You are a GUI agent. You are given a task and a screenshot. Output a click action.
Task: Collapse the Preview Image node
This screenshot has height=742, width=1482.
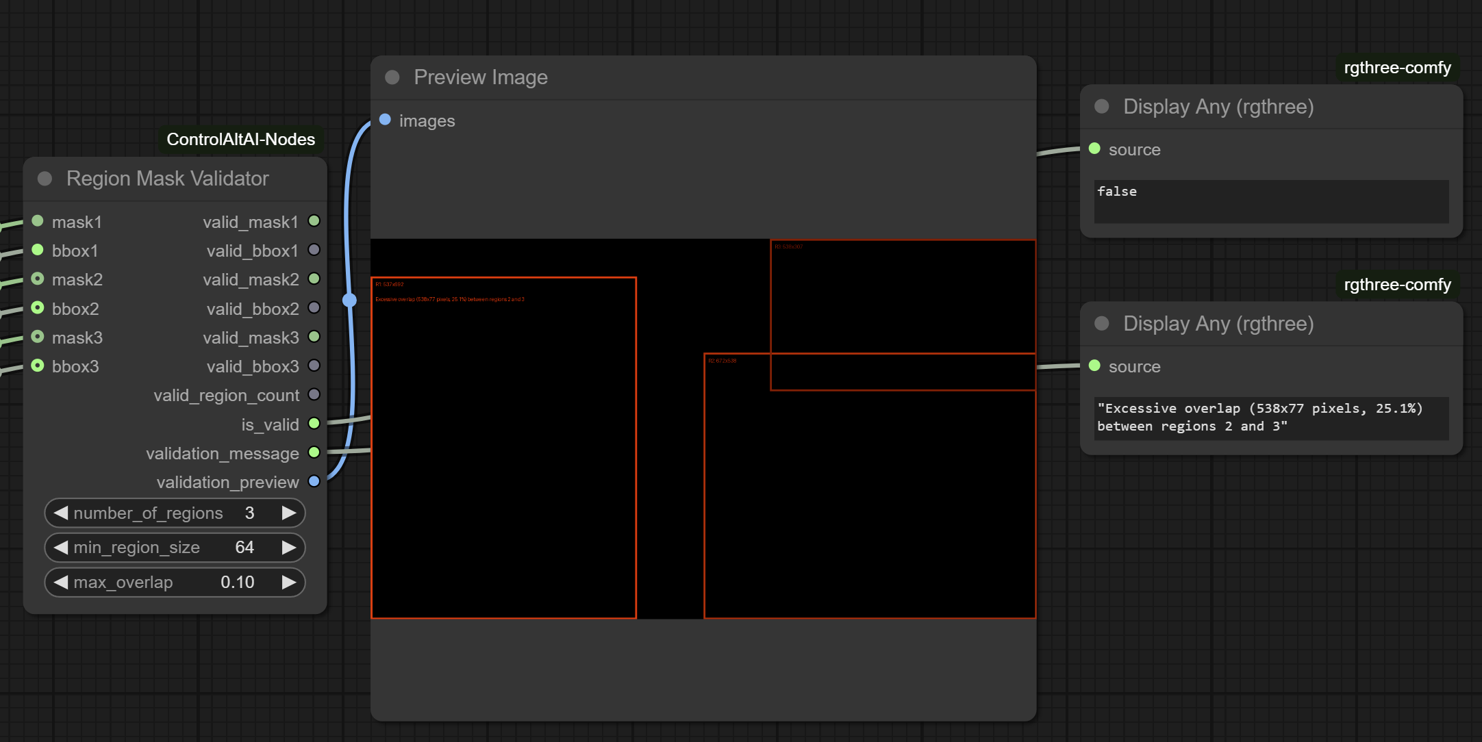point(392,77)
